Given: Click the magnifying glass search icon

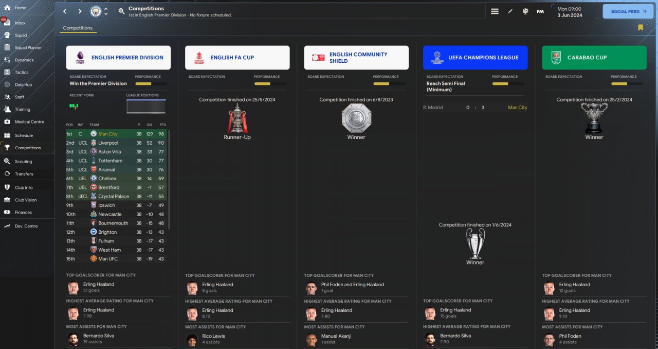Looking at the screenshot, I should [x=121, y=11].
